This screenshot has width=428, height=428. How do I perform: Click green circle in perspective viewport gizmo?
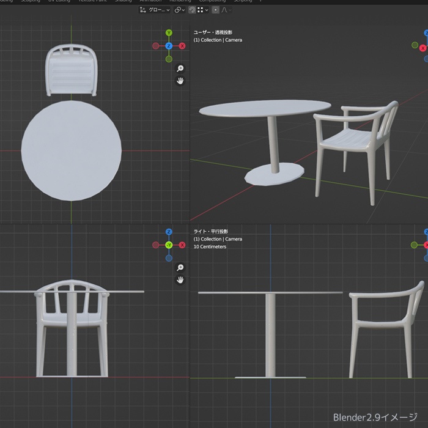(x=415, y=45)
